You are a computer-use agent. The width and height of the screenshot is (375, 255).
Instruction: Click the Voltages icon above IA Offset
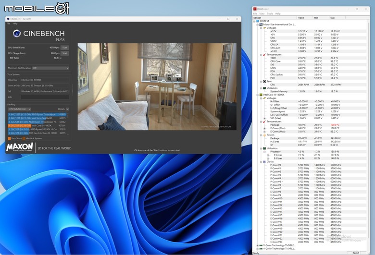(x=264, y=98)
